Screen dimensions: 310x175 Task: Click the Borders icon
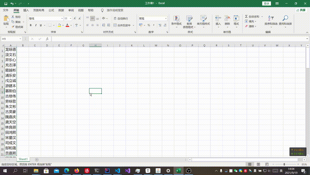pos(50,25)
